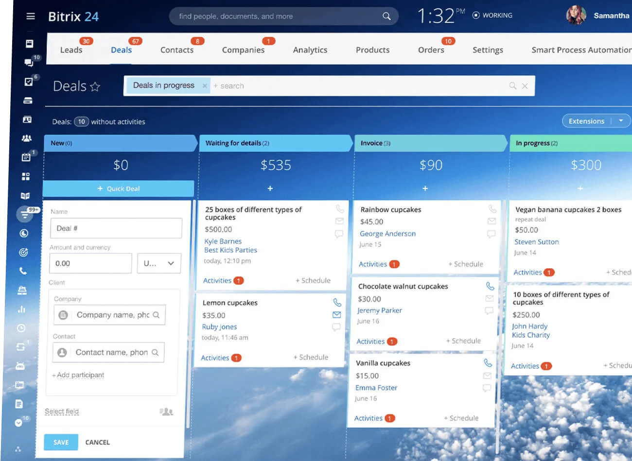Open the Analytics tab
Screen dimensions: 632x461
pyautogui.click(x=310, y=50)
